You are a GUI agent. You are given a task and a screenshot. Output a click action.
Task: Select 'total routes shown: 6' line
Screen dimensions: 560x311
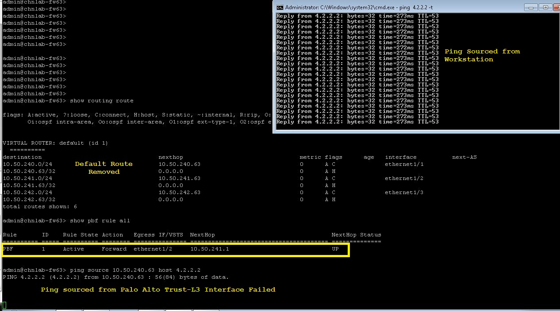pos(40,206)
